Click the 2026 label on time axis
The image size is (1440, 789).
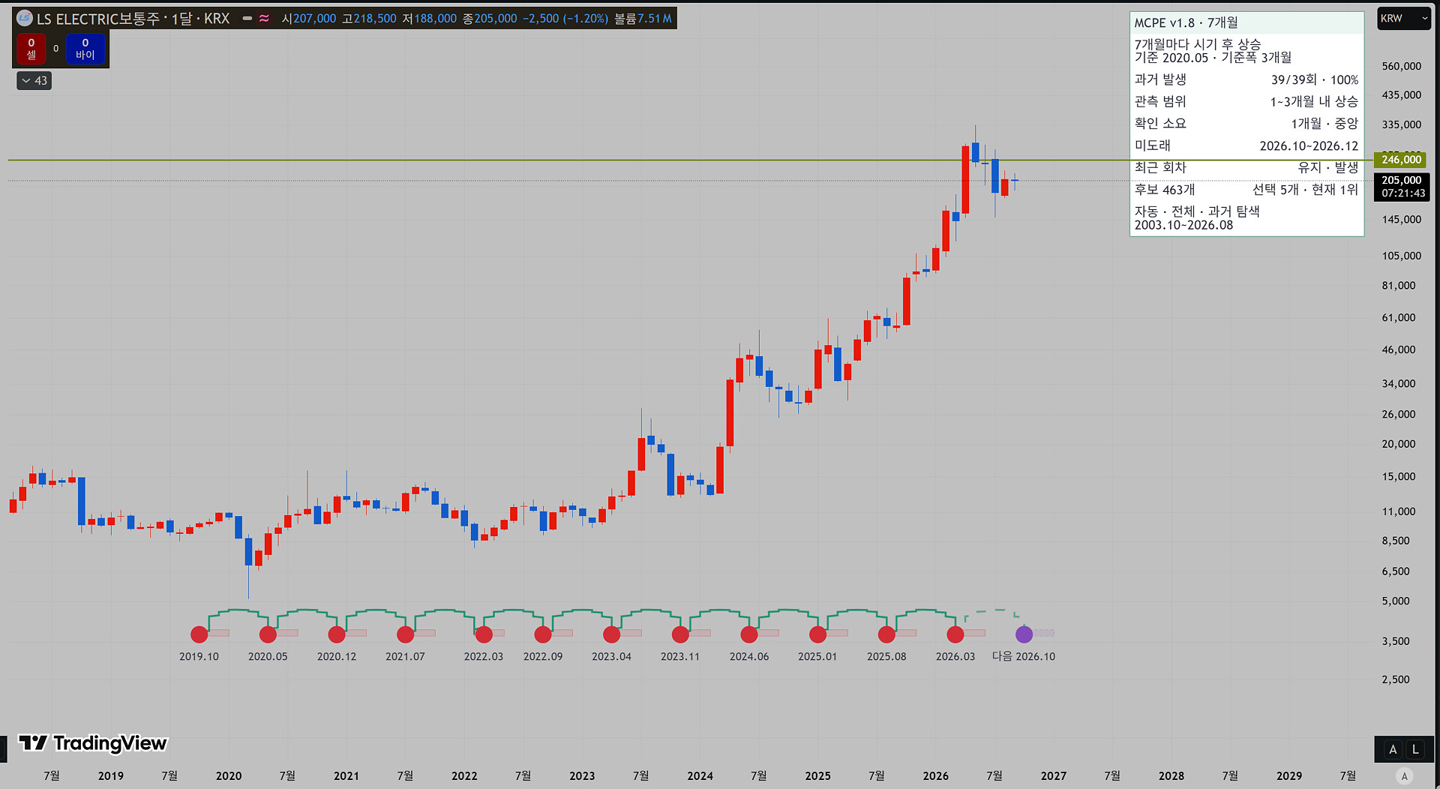tap(935, 776)
